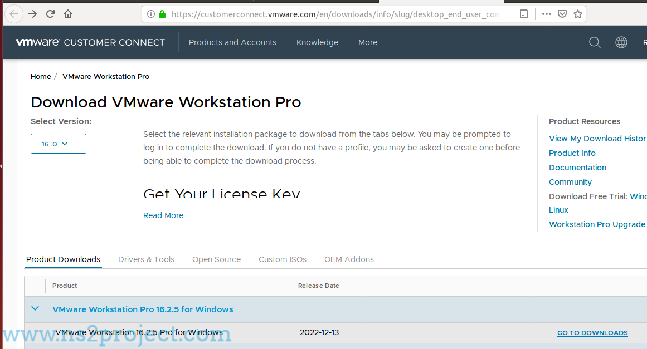Open View My Download History link
The height and width of the screenshot is (349, 647).
click(x=597, y=139)
